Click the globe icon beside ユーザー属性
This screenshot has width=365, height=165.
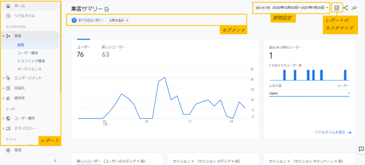[x=8, y=118]
